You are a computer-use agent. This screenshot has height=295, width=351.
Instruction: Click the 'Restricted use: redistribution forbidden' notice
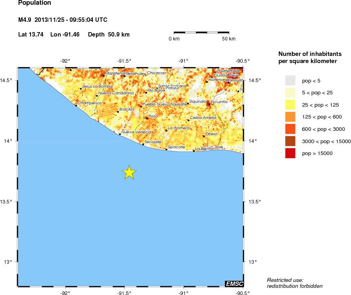[x=295, y=283]
